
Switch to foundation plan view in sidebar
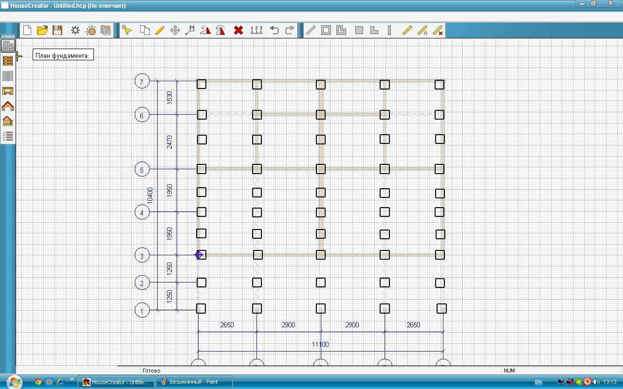click(x=8, y=46)
